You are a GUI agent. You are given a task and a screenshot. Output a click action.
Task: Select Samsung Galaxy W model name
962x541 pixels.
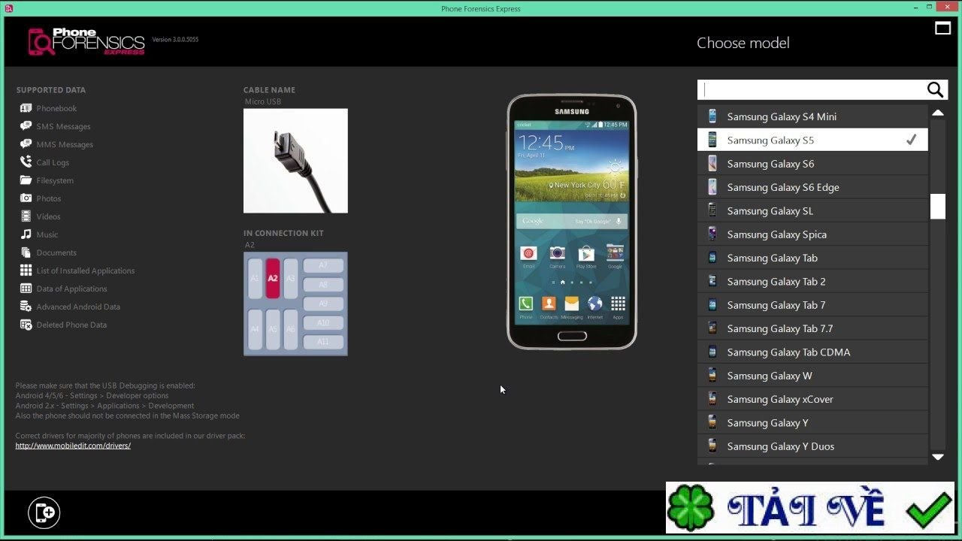pos(770,376)
